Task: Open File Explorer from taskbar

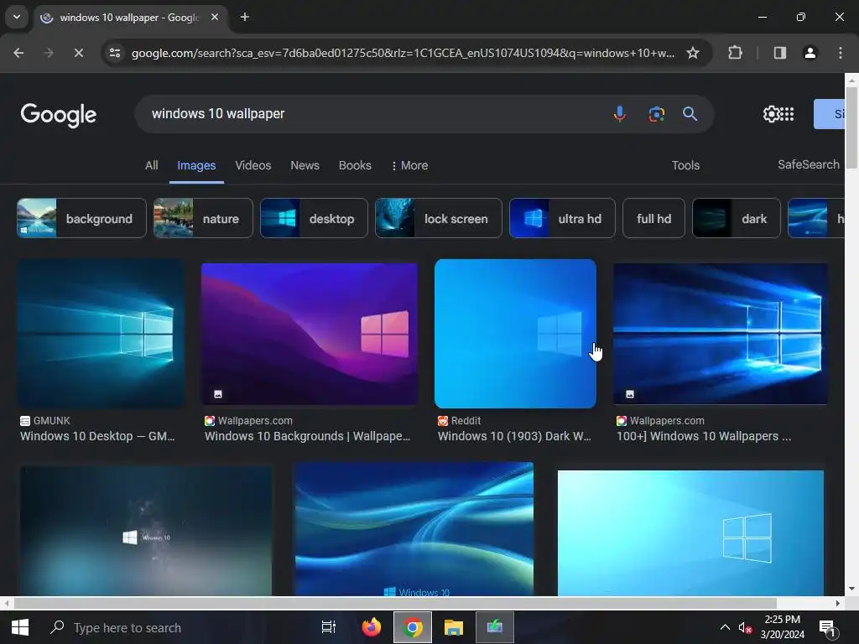Action: 454,627
